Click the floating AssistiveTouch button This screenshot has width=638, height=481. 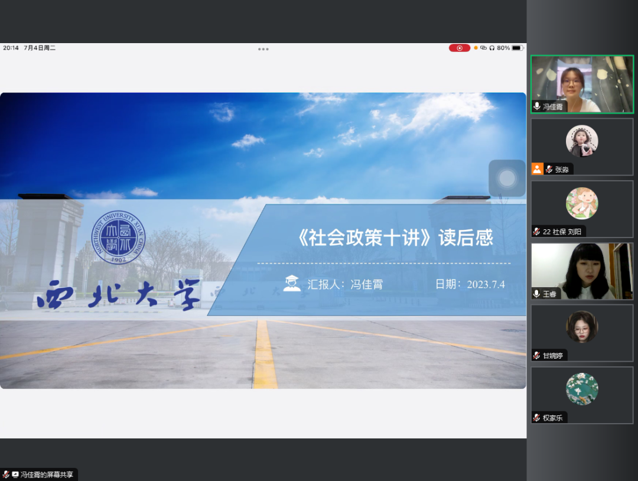pos(507,178)
